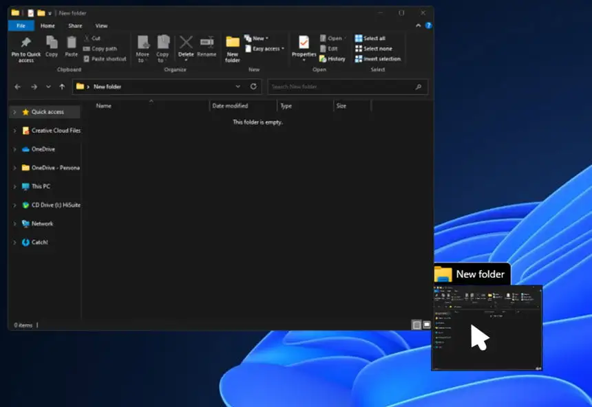Expand the Network tree node
The height and width of the screenshot is (407, 592).
(14, 223)
